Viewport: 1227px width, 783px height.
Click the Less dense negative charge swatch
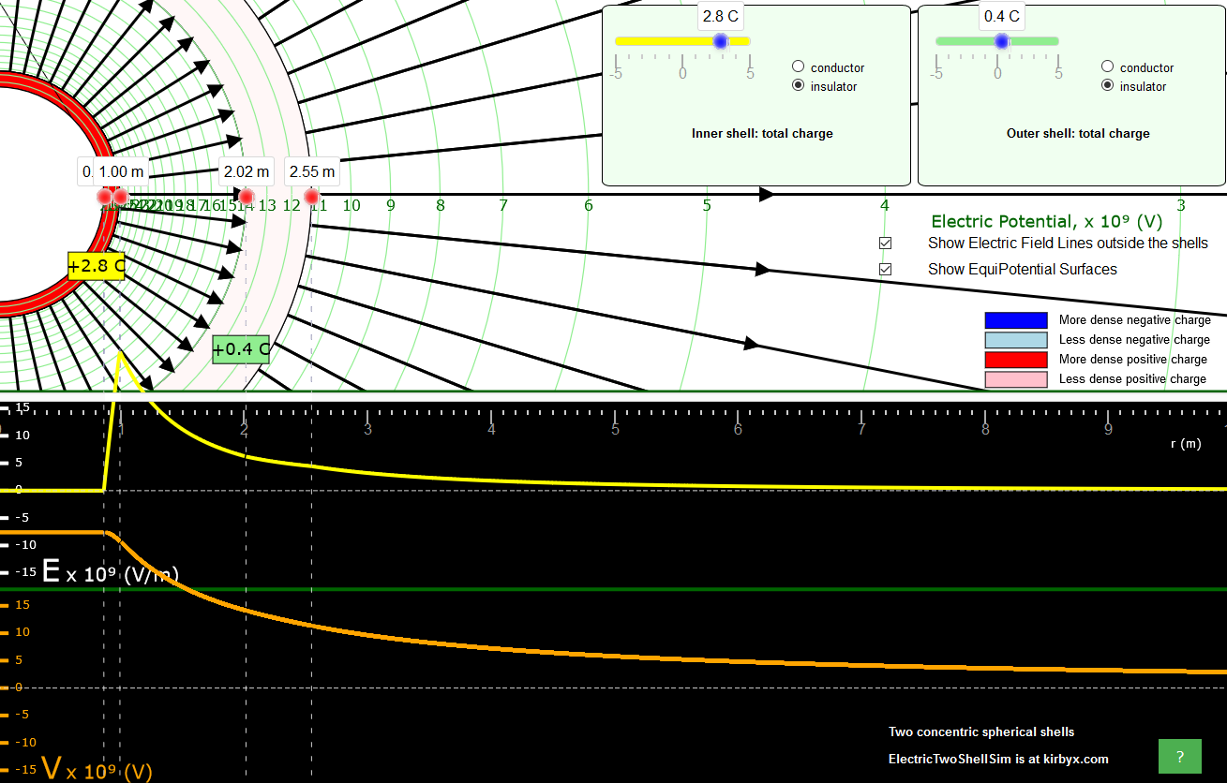click(1015, 340)
